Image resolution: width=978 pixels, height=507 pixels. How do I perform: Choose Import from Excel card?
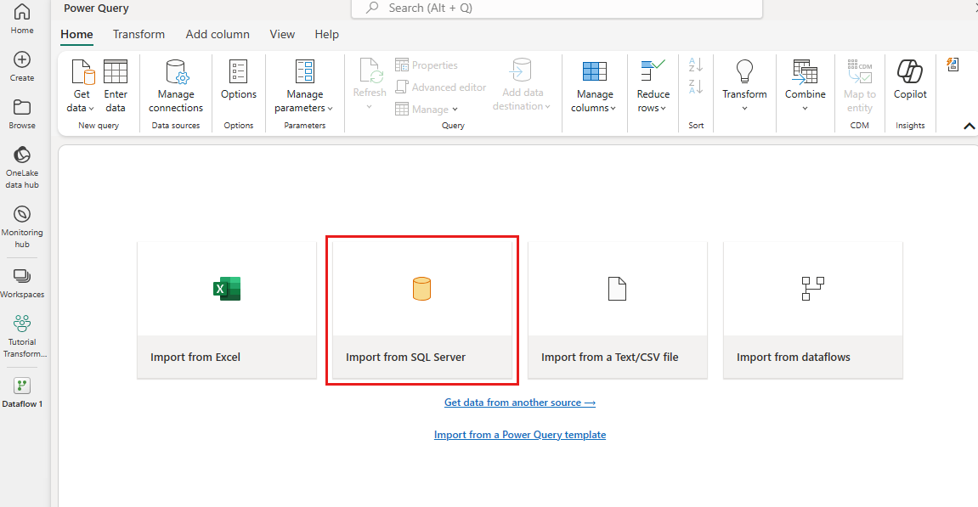coord(227,310)
